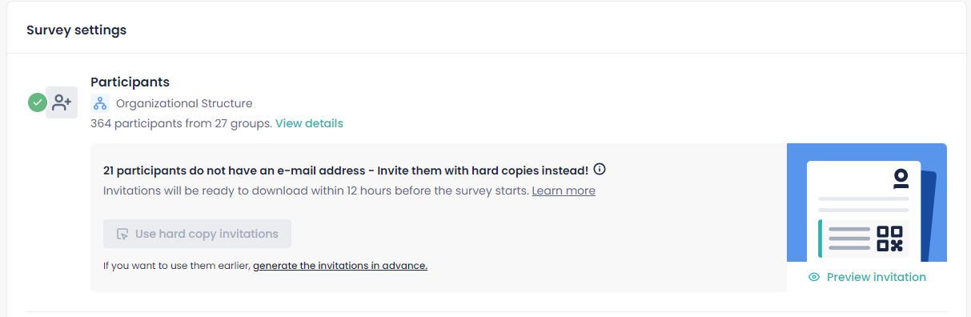
Task: Click the green checkmark status icon
Action: [37, 102]
